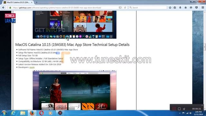Image resolution: width=206 pixels, height=116 pixels.
Task: Click the site information icon in address bar
Action: tap(7, 8)
